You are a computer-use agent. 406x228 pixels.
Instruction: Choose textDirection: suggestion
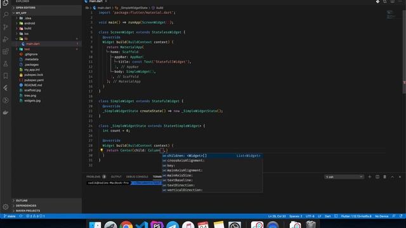[213, 185]
